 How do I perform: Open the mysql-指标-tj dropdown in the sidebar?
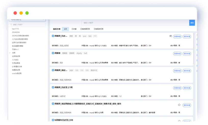pyautogui.click(x=27, y=19)
